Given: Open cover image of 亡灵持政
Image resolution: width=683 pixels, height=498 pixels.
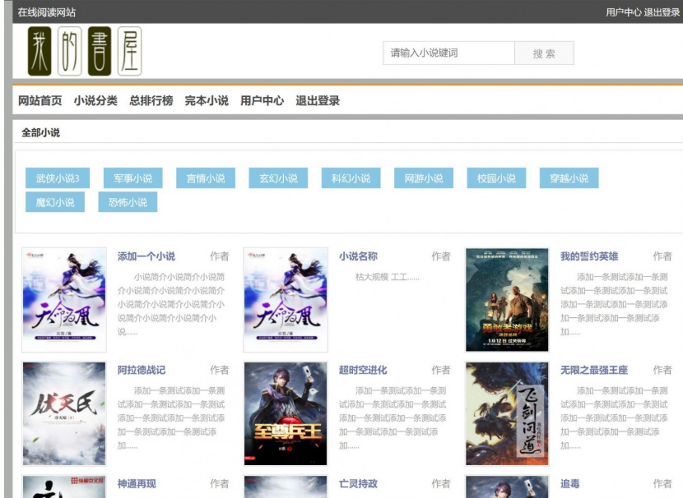Looking at the screenshot, I should click(286, 486).
